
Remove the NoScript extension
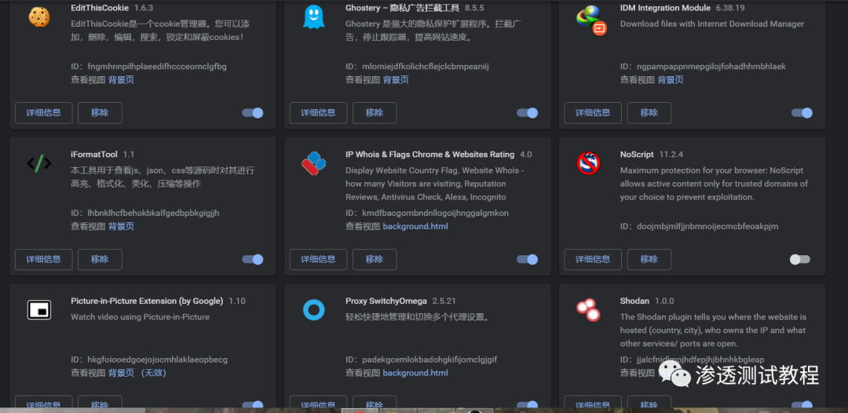pos(649,259)
